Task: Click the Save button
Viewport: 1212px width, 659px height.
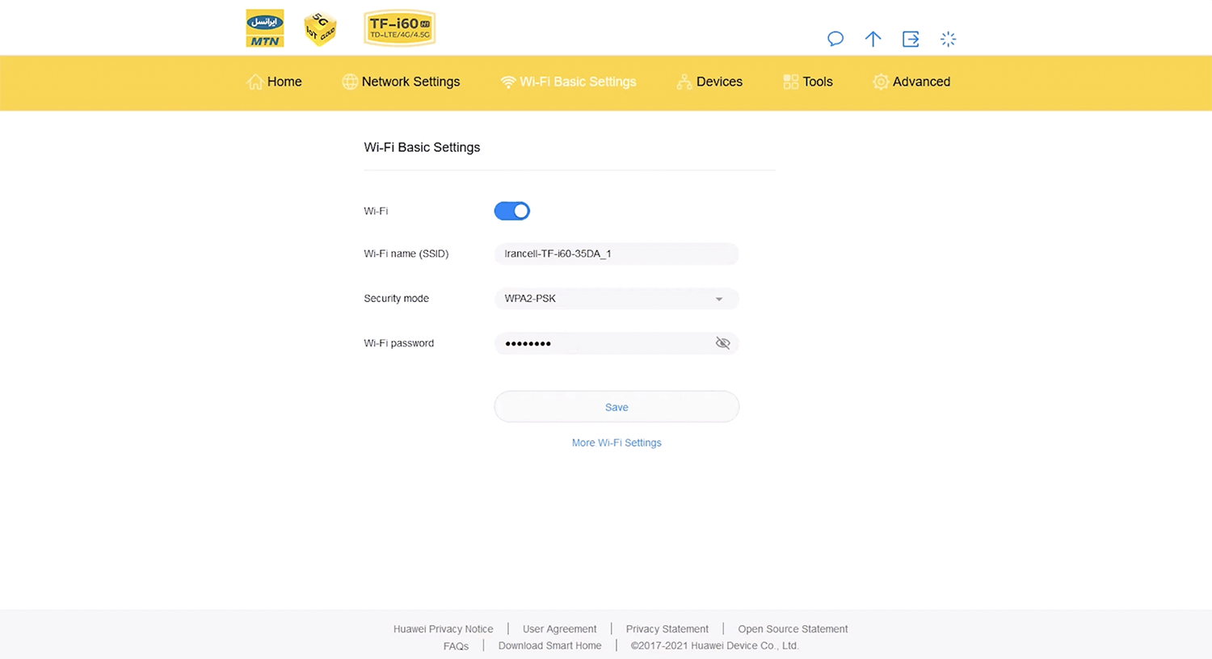Action: [617, 407]
